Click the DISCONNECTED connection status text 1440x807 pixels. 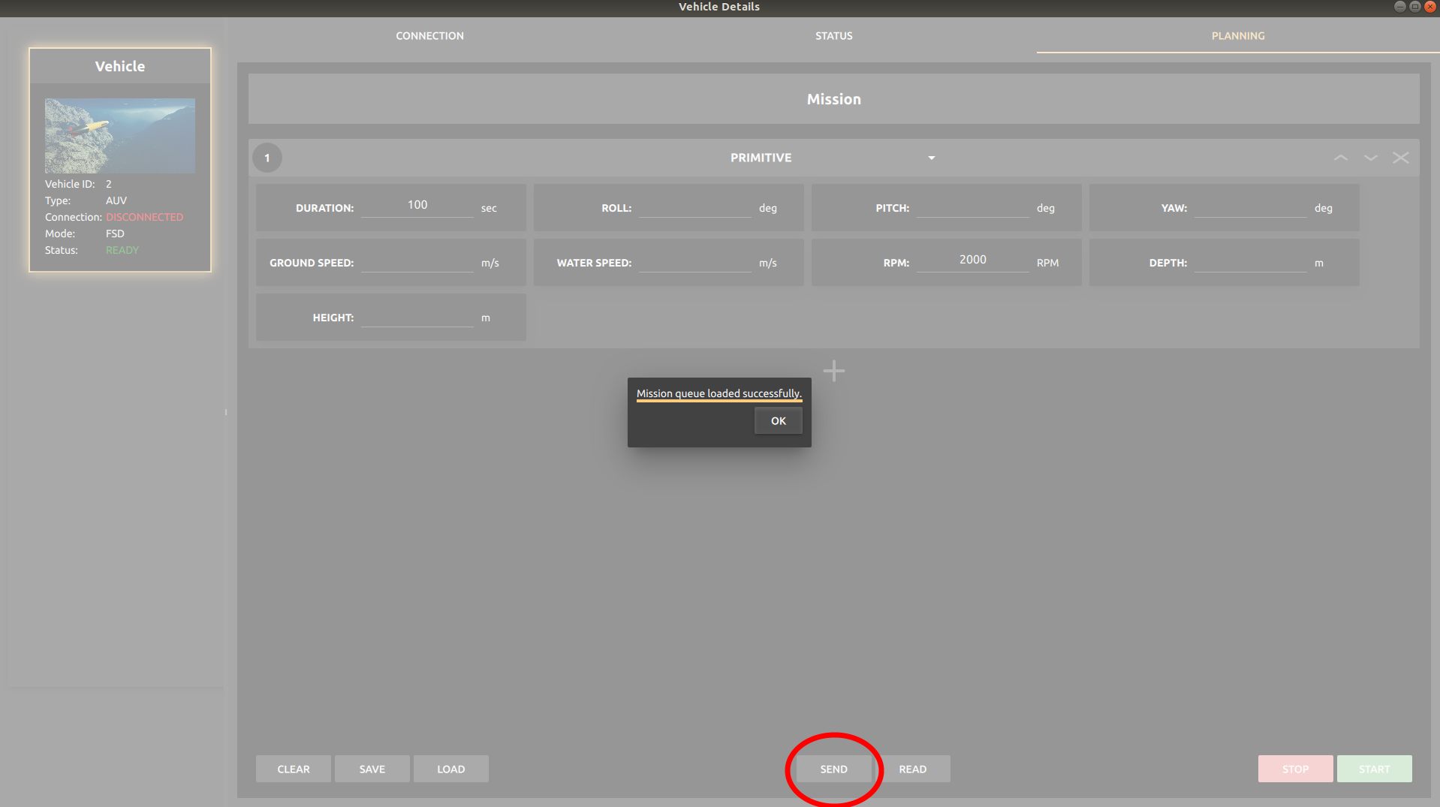click(x=144, y=217)
